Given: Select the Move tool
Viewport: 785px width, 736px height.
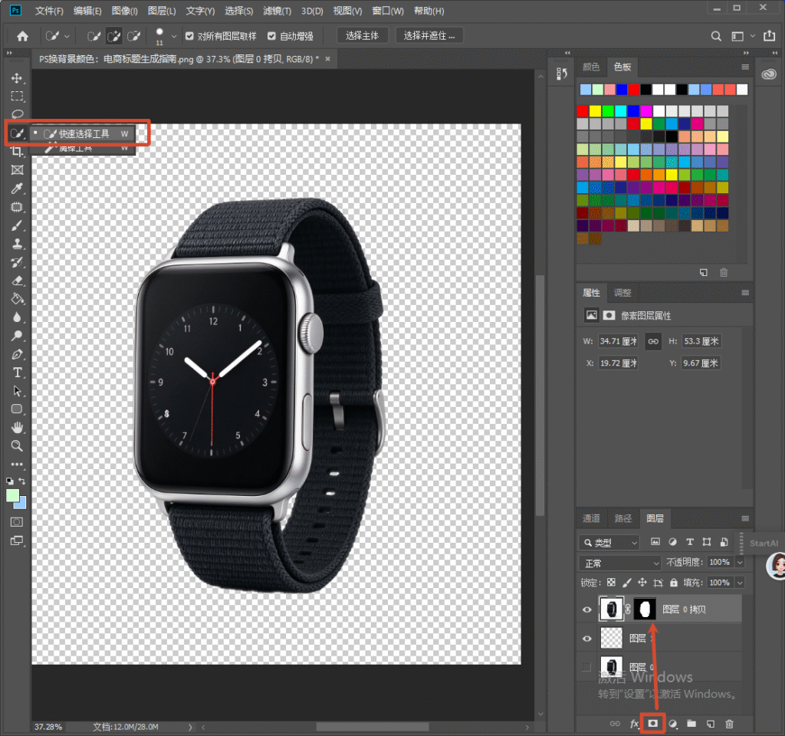Looking at the screenshot, I should pos(17,78).
